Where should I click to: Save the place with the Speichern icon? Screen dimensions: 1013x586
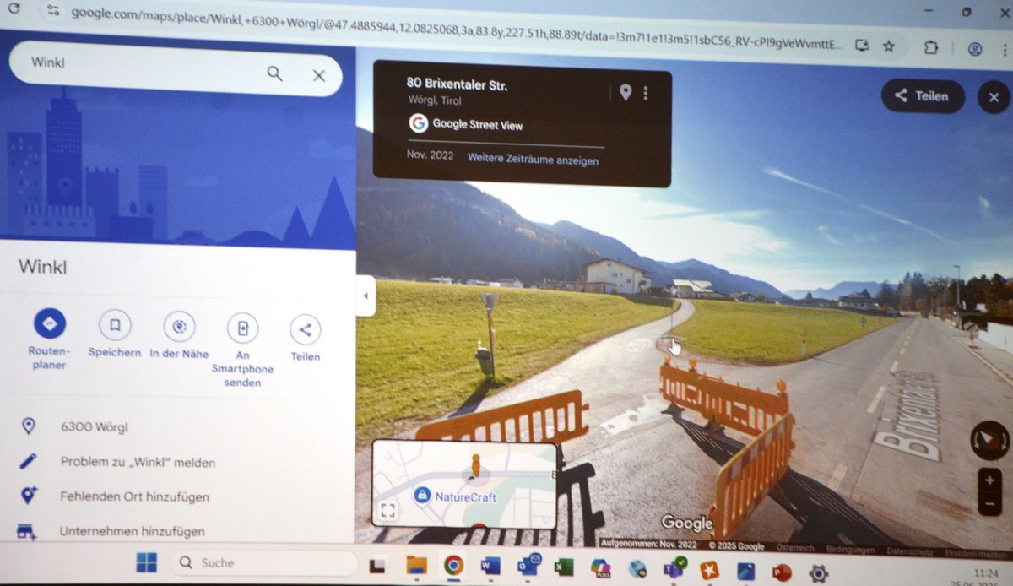click(x=115, y=324)
